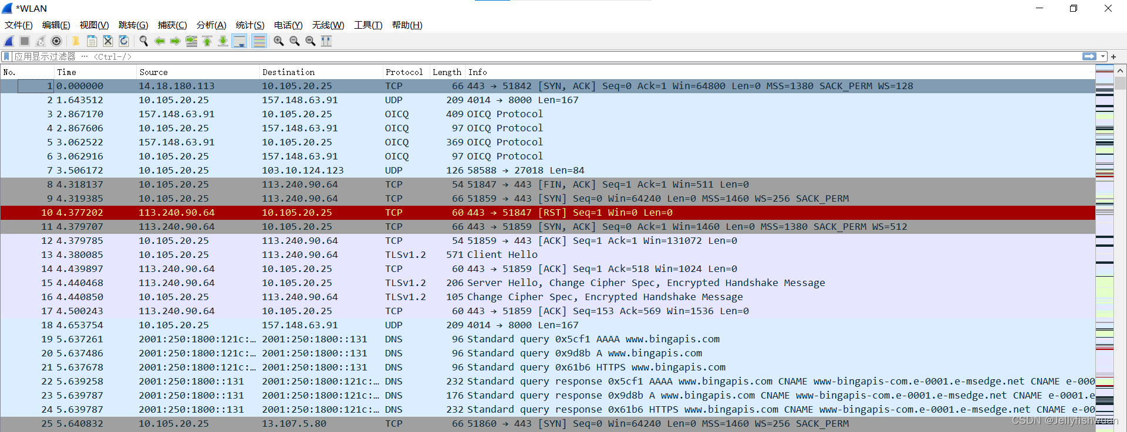Select packet 15 Server Hello row
The width and height of the screenshot is (1127, 432).
coord(548,283)
